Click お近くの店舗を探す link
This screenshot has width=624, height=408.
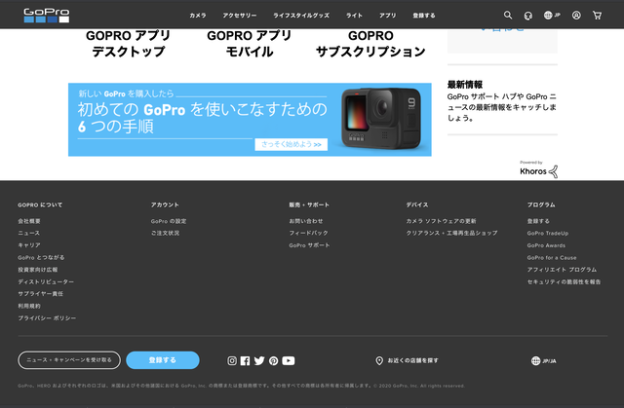point(413,360)
